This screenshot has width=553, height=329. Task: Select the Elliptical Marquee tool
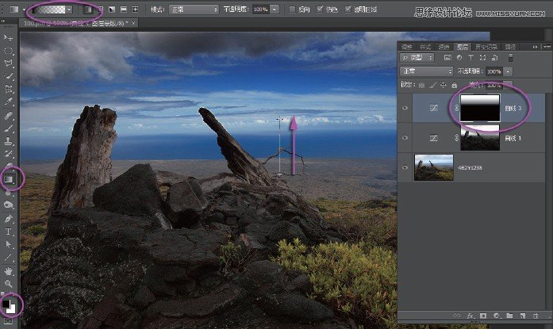(x=8, y=51)
